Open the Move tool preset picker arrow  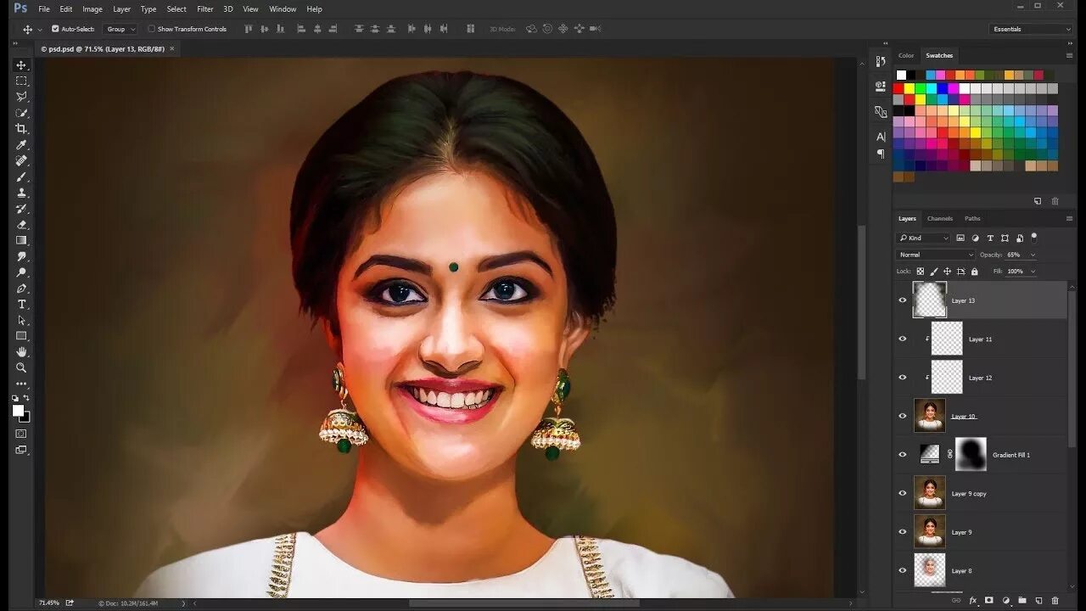point(40,30)
